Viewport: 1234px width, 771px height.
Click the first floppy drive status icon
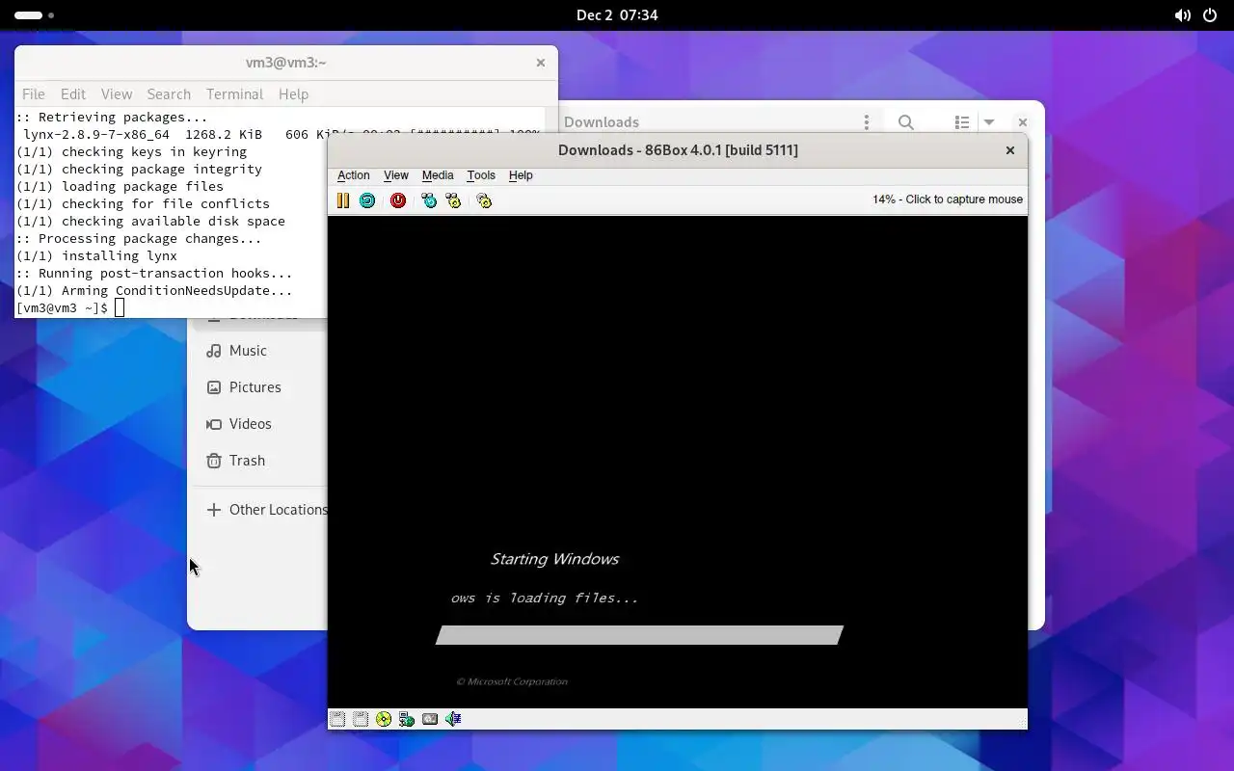click(337, 719)
